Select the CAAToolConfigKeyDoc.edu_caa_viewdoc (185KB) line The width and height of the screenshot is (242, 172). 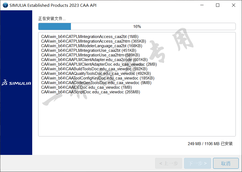pyautogui.click(x=98, y=78)
